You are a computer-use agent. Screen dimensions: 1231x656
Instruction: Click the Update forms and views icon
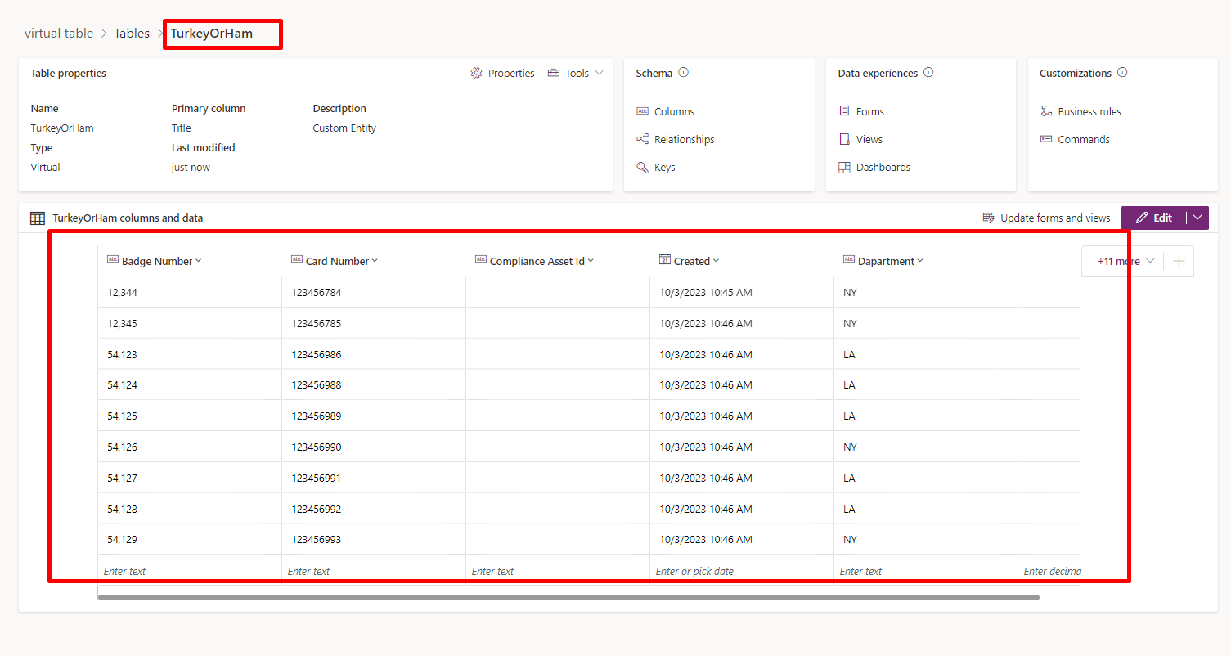pos(988,218)
